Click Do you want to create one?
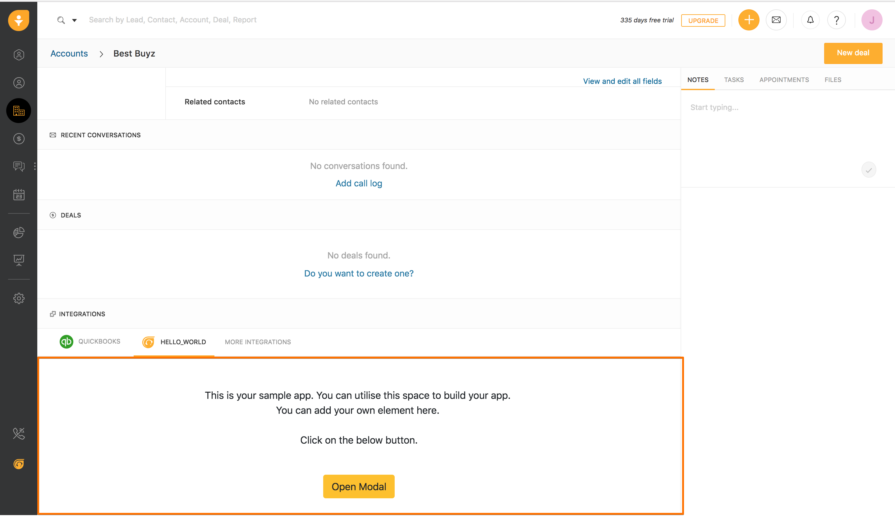895x516 pixels. 359,273
